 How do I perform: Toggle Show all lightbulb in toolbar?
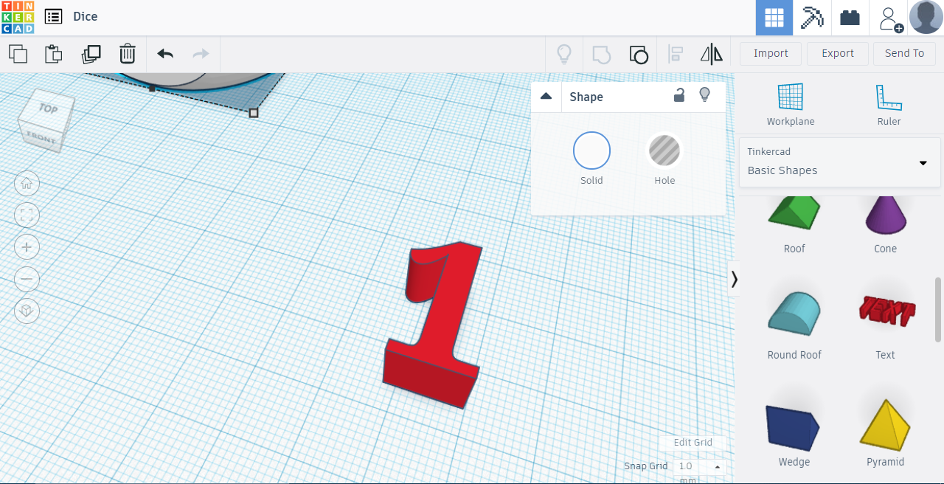click(564, 54)
